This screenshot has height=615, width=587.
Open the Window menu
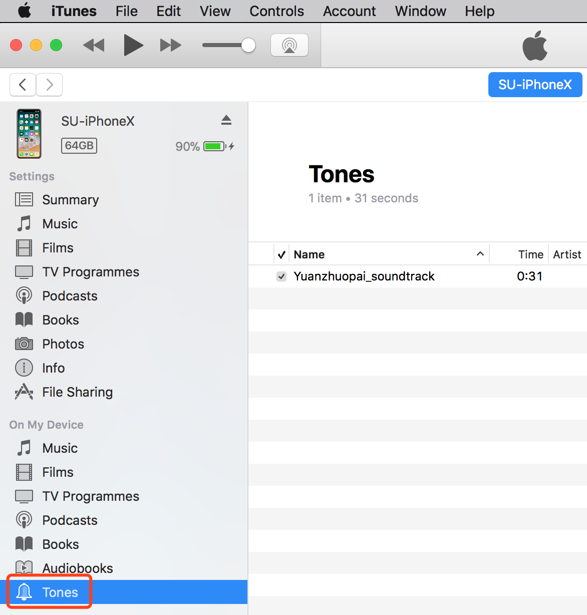click(x=420, y=11)
